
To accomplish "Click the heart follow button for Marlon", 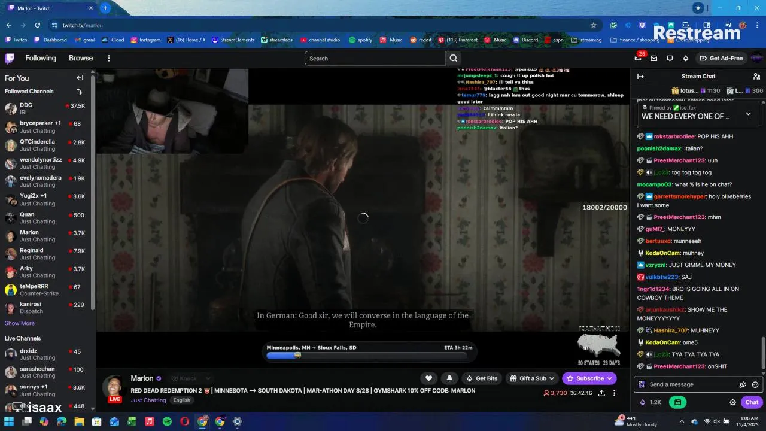I will click(428, 378).
